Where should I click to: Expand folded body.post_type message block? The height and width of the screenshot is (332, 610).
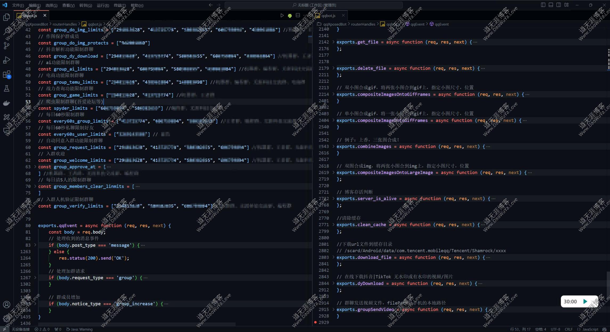click(35, 245)
